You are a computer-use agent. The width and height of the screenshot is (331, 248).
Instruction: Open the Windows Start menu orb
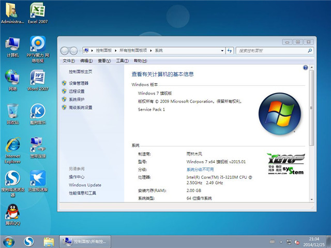coord(9,242)
